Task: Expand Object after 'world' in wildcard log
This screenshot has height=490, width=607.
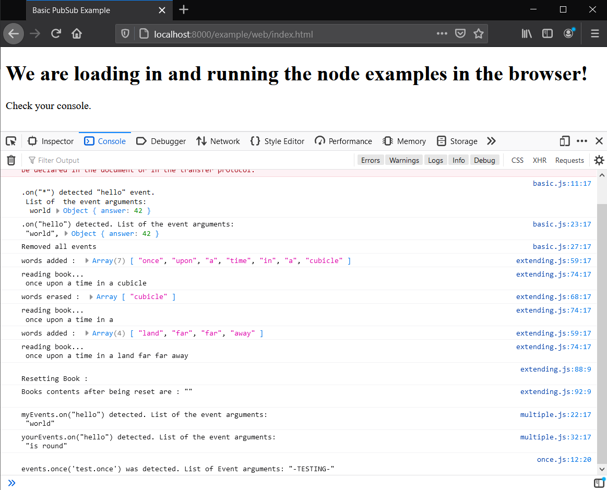Action: click(58, 211)
